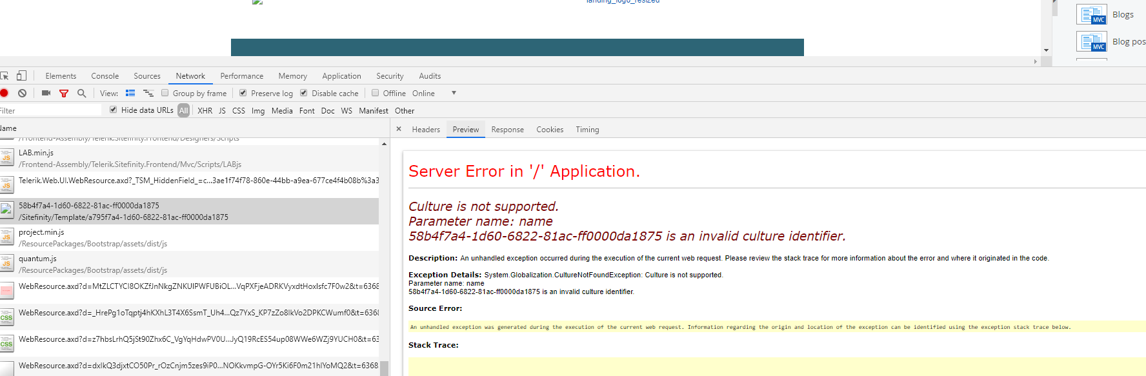
Task: Click the request list scrollbar up arrow
Action: coord(385,144)
